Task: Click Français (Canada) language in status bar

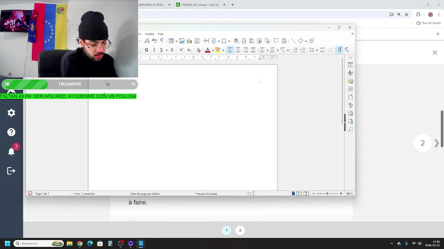Action: [x=206, y=194]
